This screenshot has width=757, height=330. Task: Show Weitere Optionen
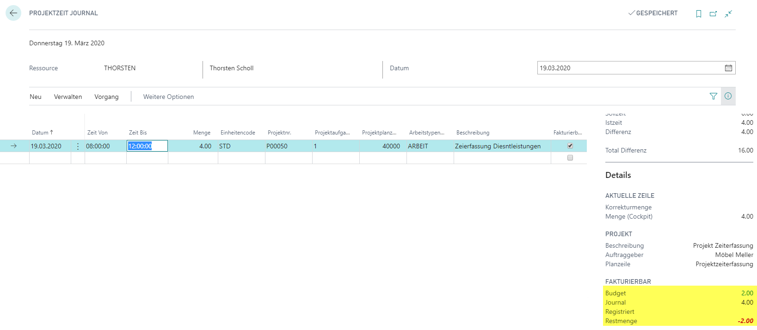pyautogui.click(x=168, y=97)
